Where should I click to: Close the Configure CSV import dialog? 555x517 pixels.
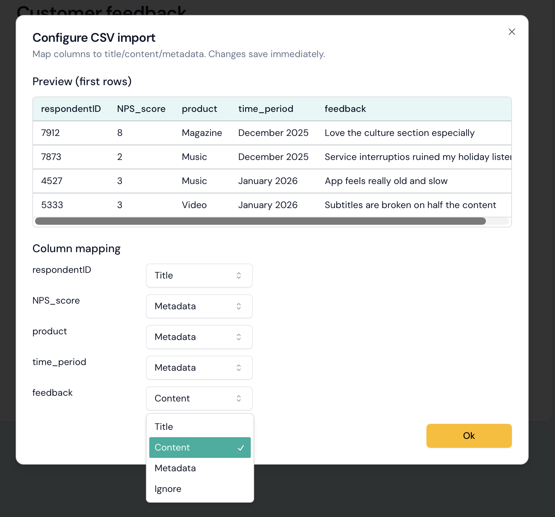coord(512,32)
